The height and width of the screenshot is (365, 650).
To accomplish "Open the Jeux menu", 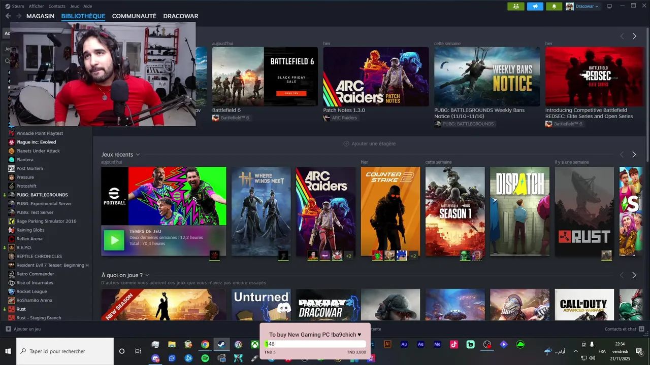I will (x=74, y=6).
